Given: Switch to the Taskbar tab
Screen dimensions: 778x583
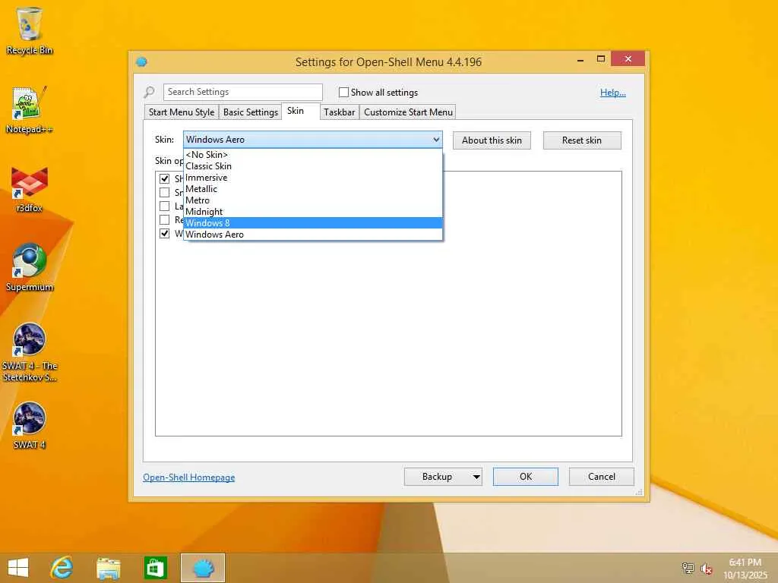Looking at the screenshot, I should tap(340, 112).
